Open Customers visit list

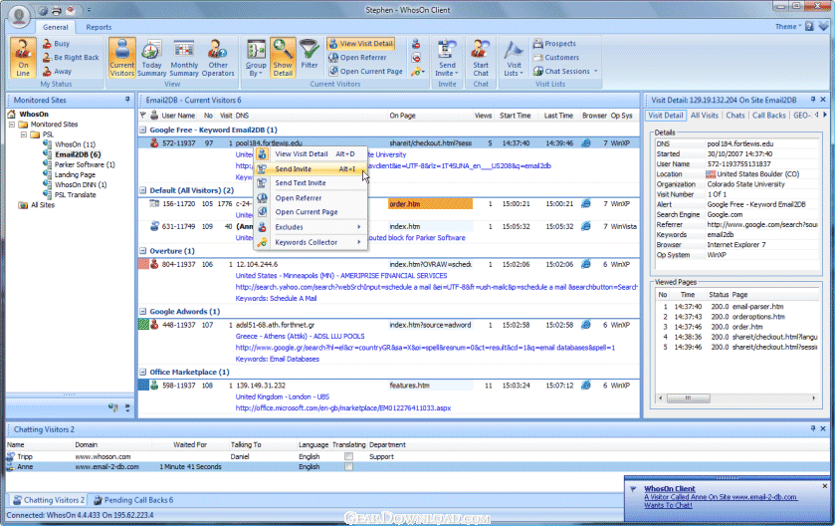(x=556, y=58)
